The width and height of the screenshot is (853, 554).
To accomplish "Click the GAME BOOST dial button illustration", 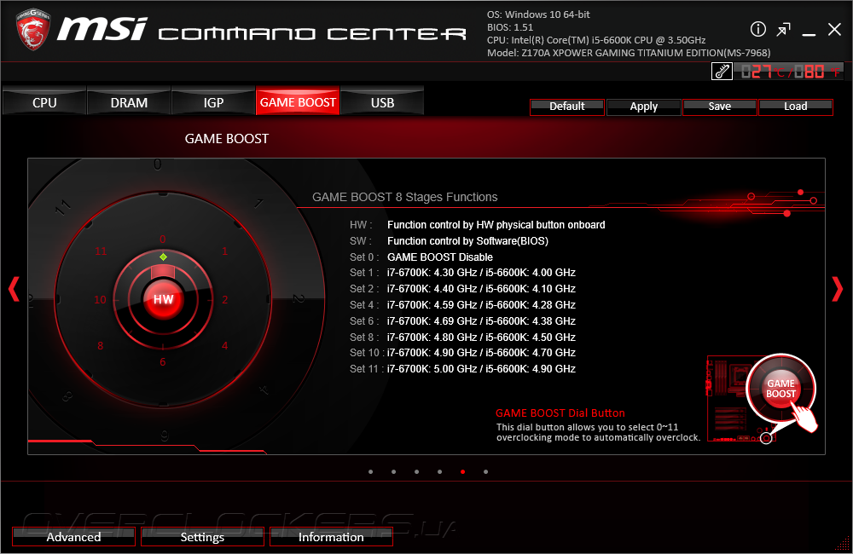I will 780,388.
